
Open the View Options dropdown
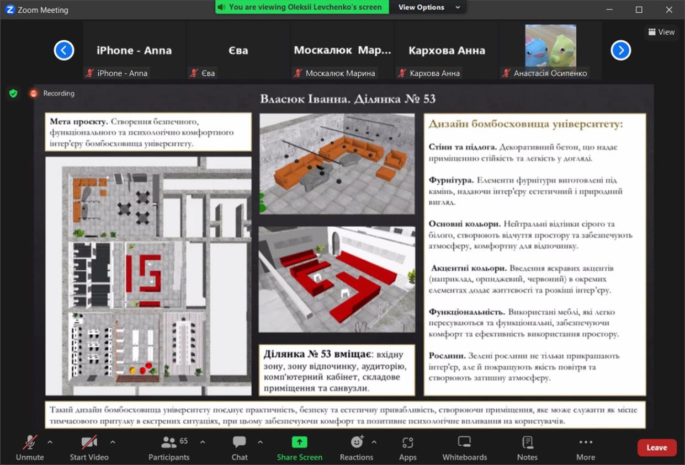(429, 7)
